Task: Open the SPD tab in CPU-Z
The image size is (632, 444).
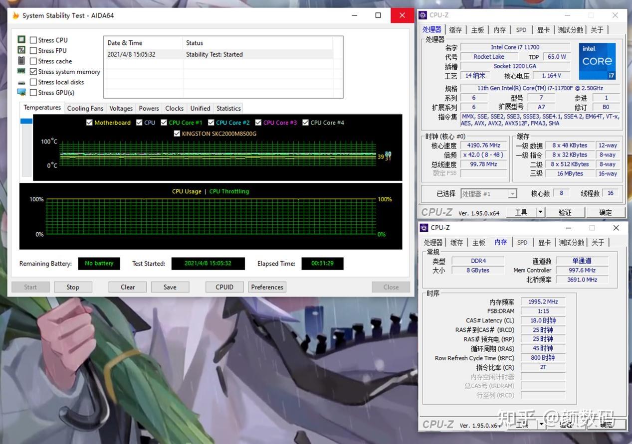Action: (521, 29)
